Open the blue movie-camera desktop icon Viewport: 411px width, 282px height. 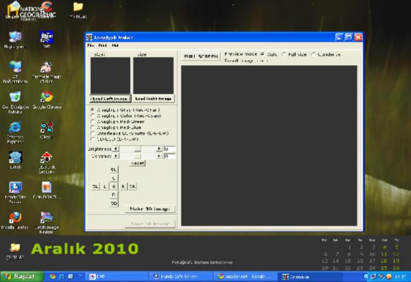tap(47, 37)
